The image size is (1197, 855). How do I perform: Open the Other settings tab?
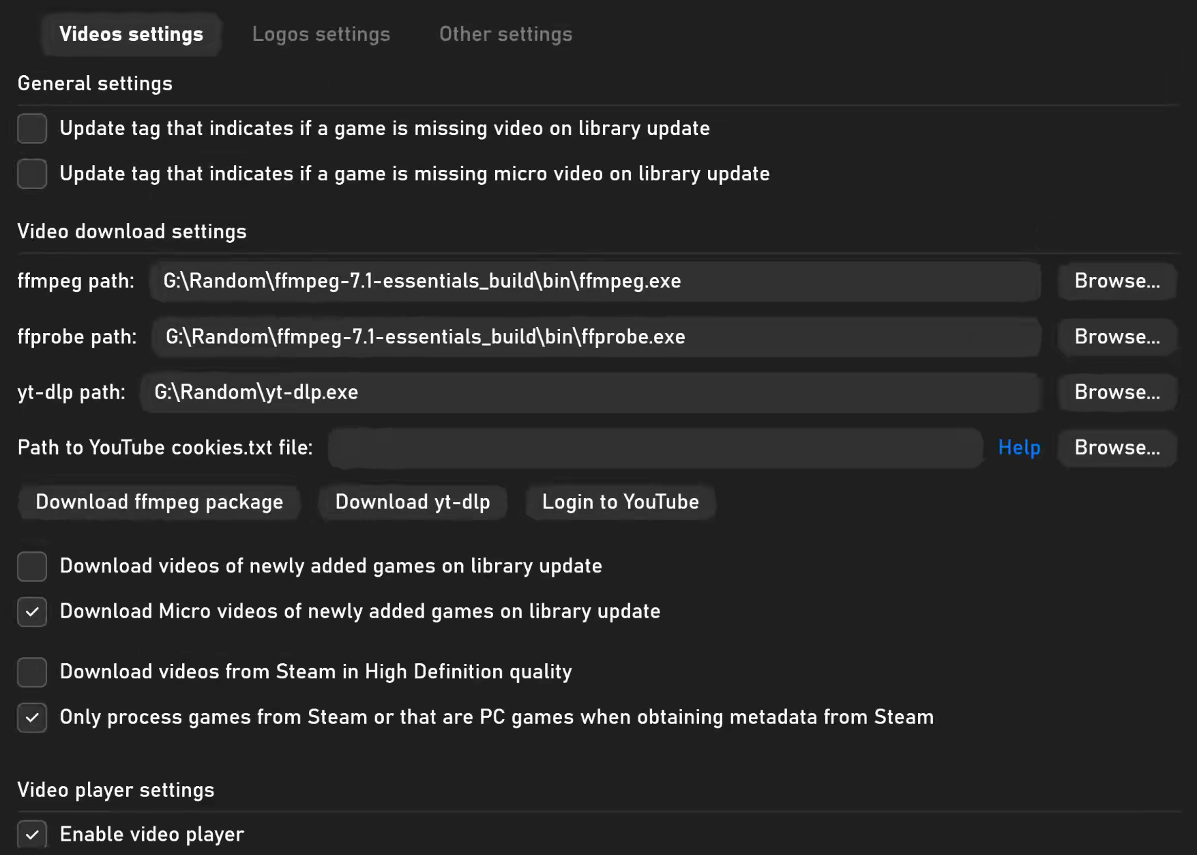point(505,34)
